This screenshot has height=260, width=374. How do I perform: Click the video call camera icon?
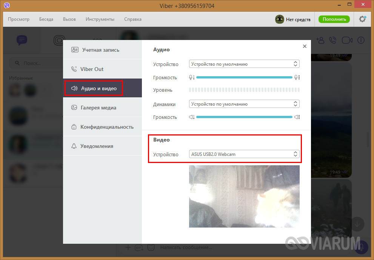(346, 40)
